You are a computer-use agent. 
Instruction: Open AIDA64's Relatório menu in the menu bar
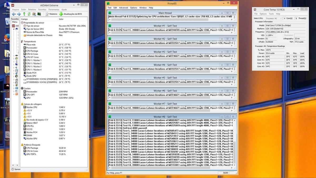[32, 9]
